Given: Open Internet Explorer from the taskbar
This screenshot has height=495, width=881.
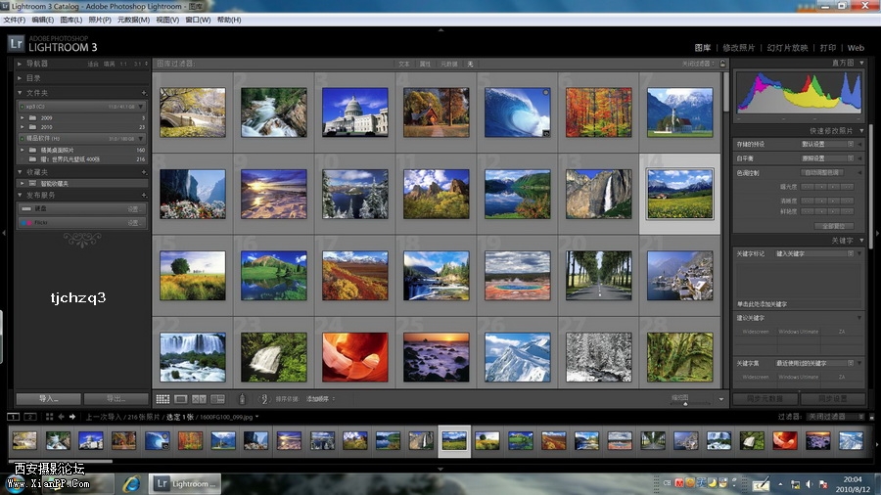Looking at the screenshot, I should point(130,484).
